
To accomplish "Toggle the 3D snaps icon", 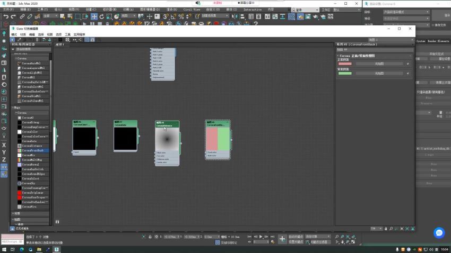I will (166, 16).
